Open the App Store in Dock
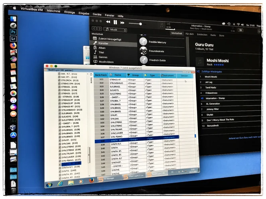 pos(13,135)
